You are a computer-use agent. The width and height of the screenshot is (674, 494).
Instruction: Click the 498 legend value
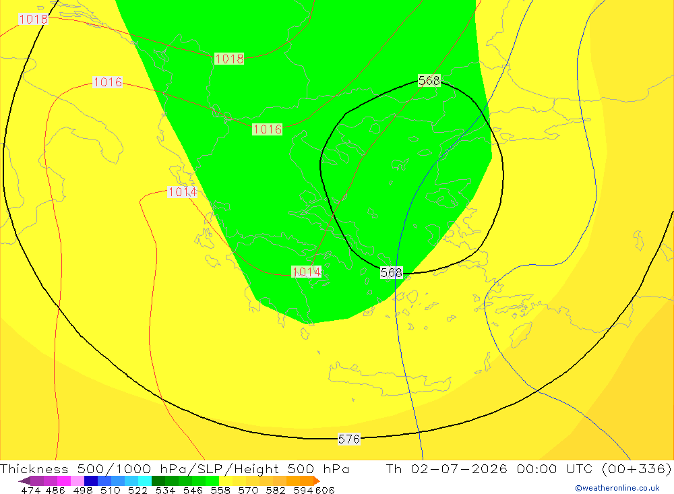pos(83,490)
